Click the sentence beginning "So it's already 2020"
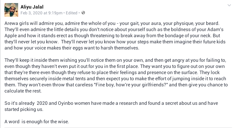This screenshot has width=233, height=128. (x=111, y=106)
